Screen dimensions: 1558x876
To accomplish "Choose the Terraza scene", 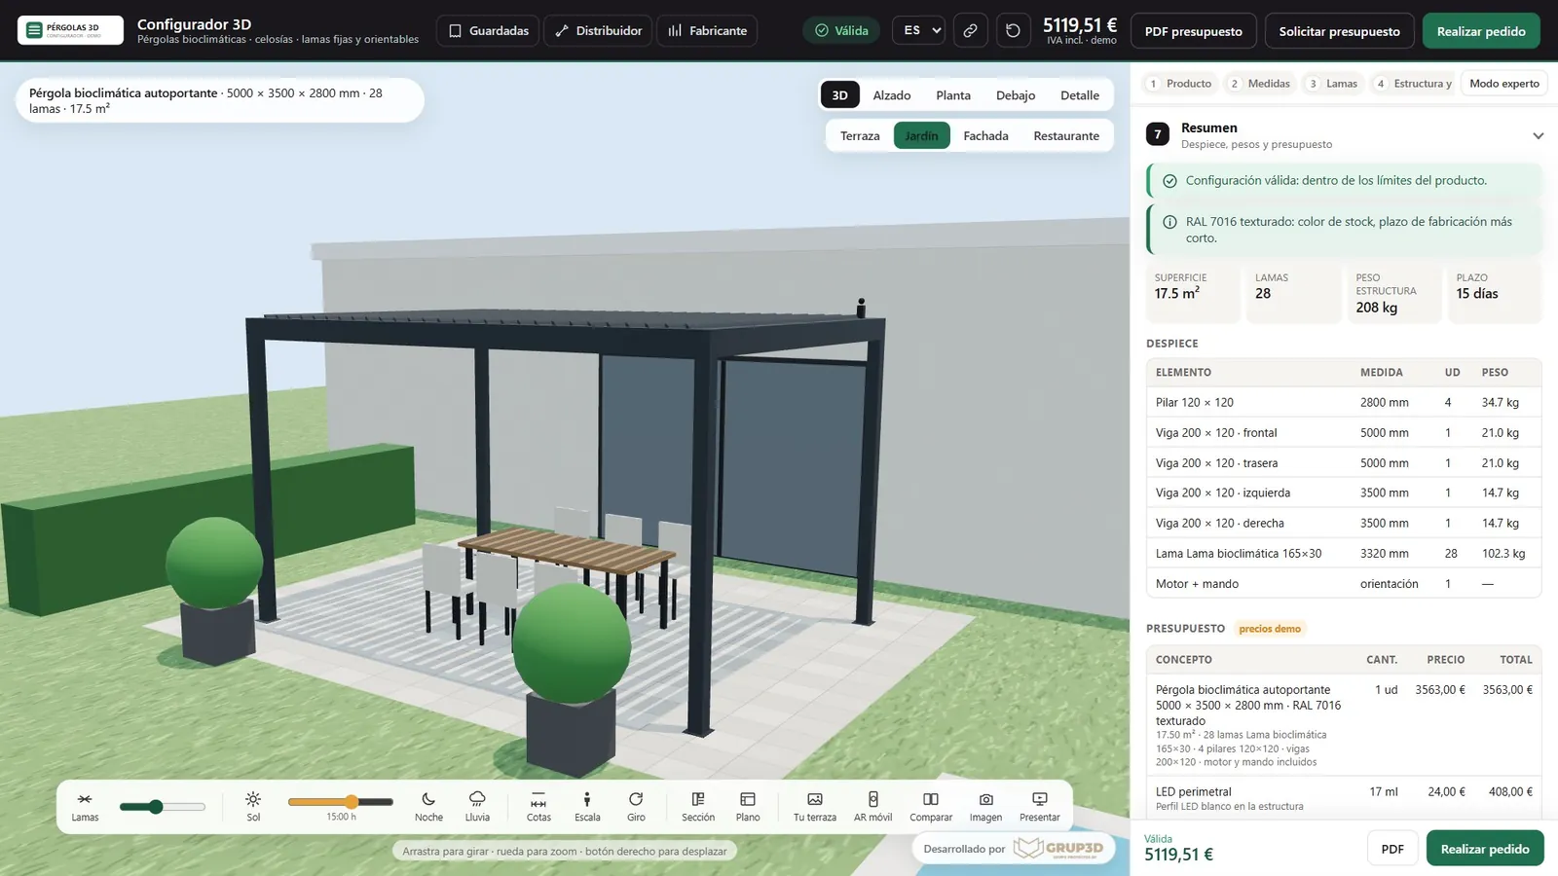I will tap(860, 136).
